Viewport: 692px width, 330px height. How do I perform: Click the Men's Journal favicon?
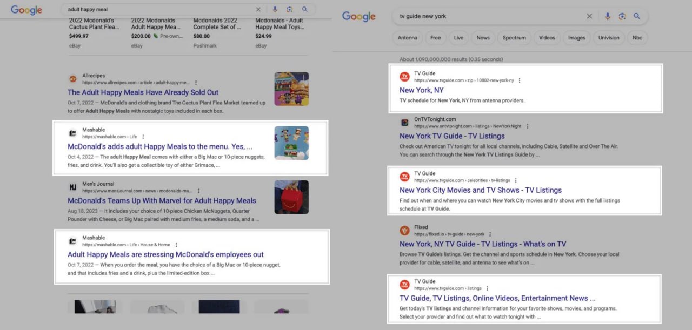[73, 187]
